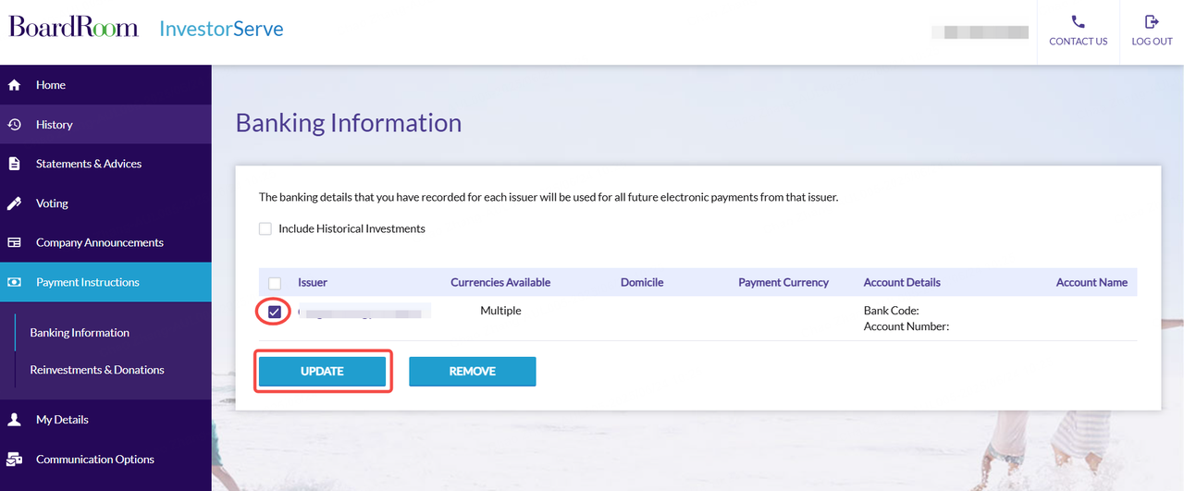This screenshot has width=1184, height=491.
Task: Open Company Announcements menu item
Action: (x=105, y=242)
